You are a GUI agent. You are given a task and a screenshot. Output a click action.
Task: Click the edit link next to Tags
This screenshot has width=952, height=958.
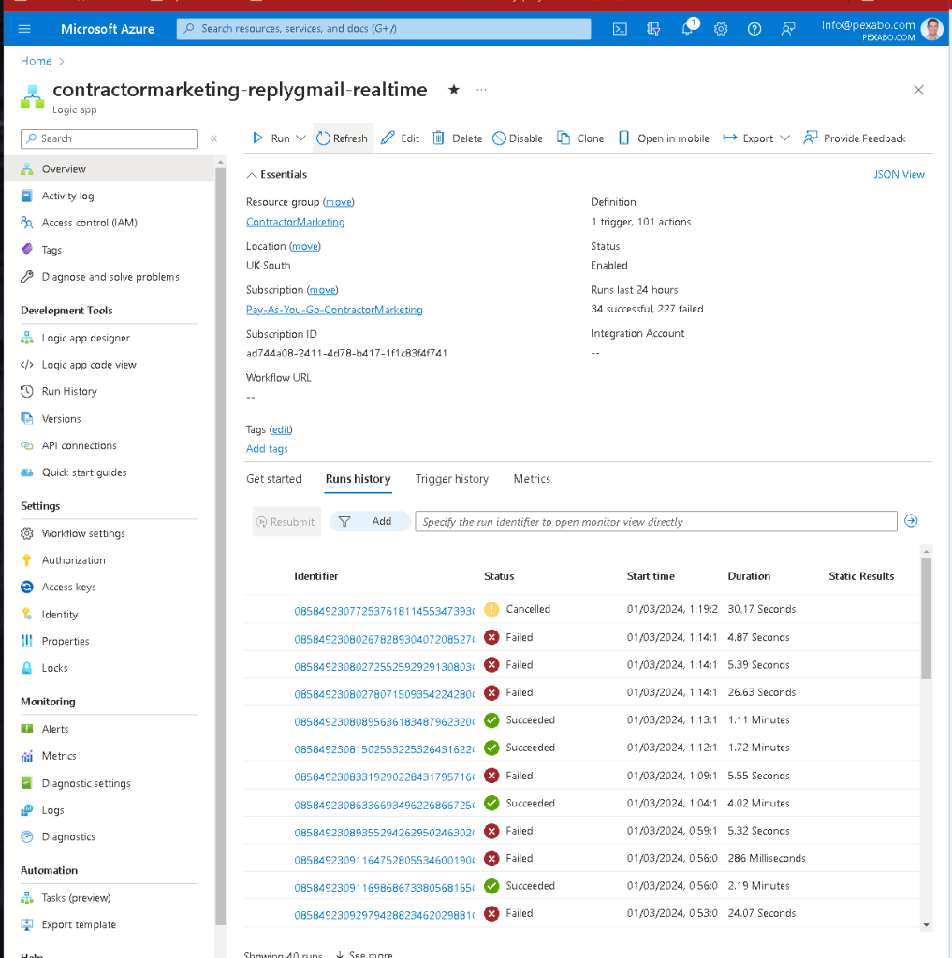click(x=281, y=430)
